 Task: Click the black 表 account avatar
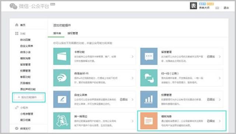[x=193, y=6]
